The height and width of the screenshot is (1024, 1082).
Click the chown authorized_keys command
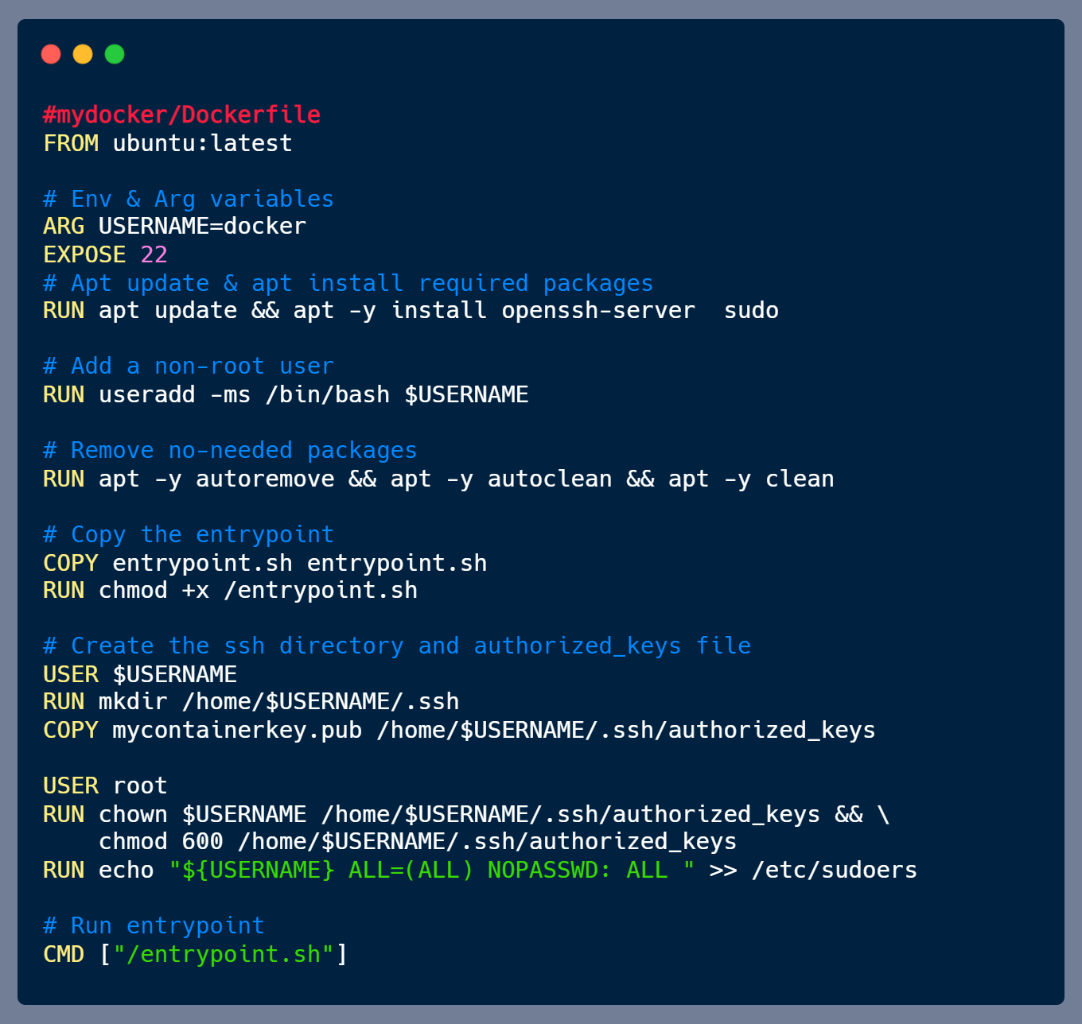pyautogui.click(x=465, y=813)
